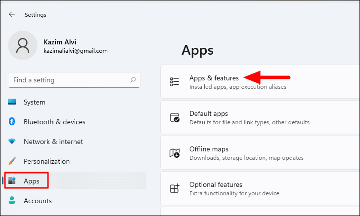The width and height of the screenshot is (360, 216).
Task: Click the Default apps icon
Action: (x=175, y=117)
